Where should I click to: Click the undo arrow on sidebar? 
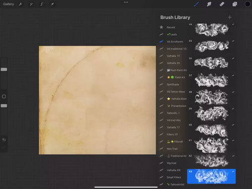pyautogui.click(x=4, y=140)
